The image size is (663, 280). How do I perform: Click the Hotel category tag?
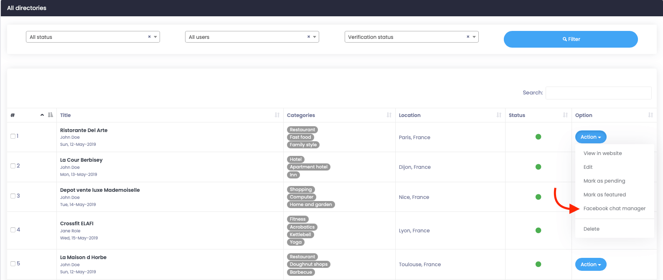point(296,159)
